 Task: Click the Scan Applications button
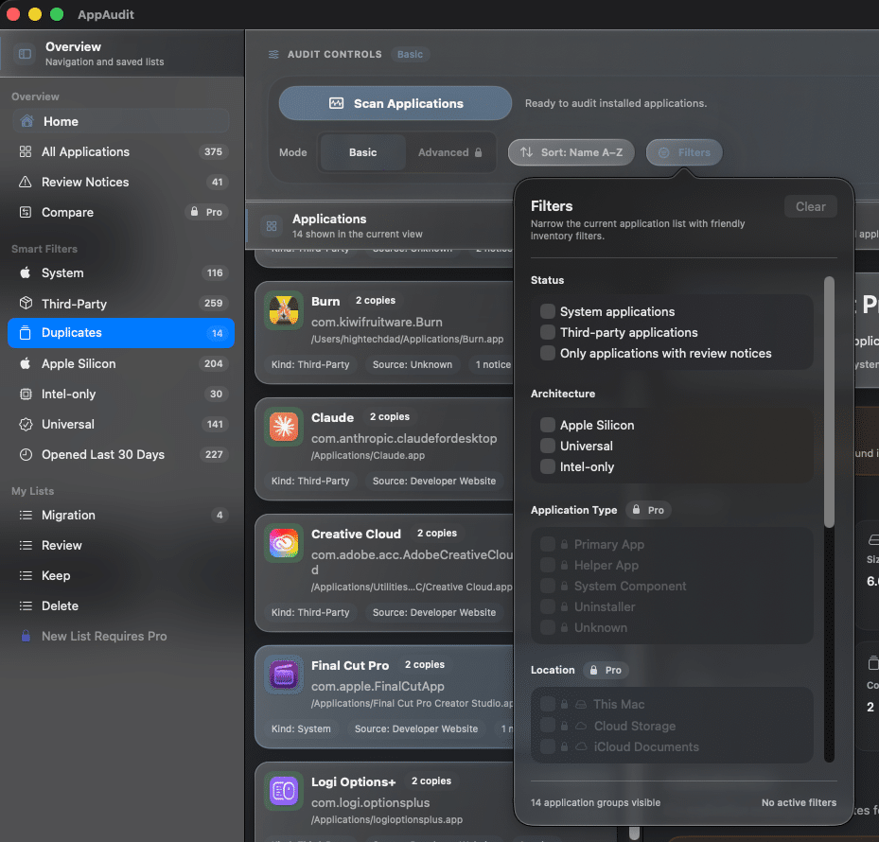pyautogui.click(x=396, y=103)
